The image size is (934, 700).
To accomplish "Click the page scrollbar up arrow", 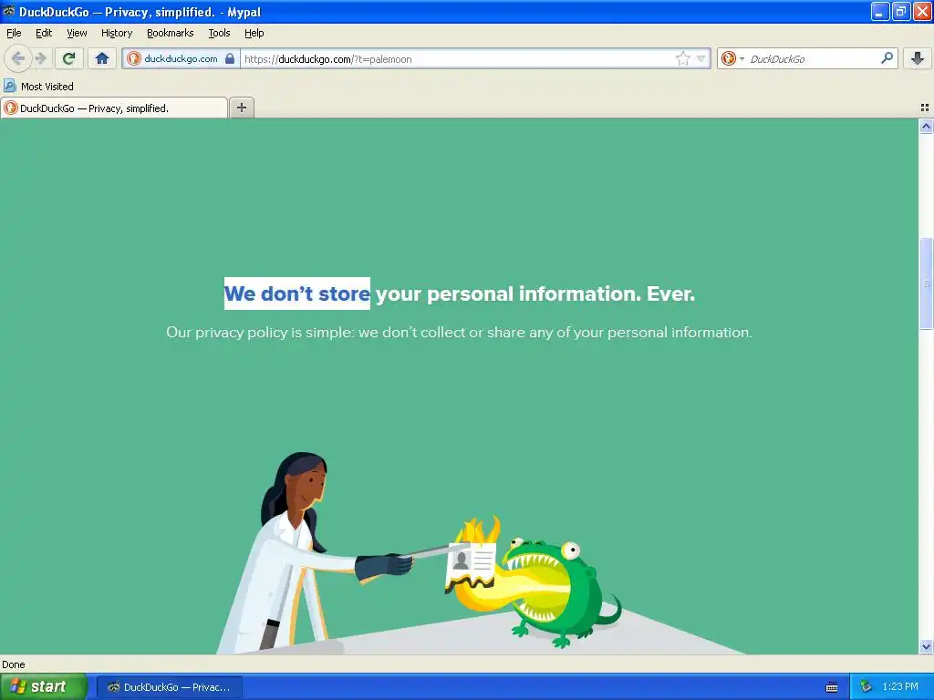I will click(926, 126).
